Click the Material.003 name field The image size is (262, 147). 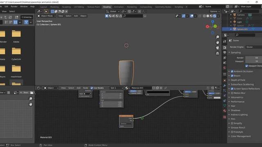141,88
